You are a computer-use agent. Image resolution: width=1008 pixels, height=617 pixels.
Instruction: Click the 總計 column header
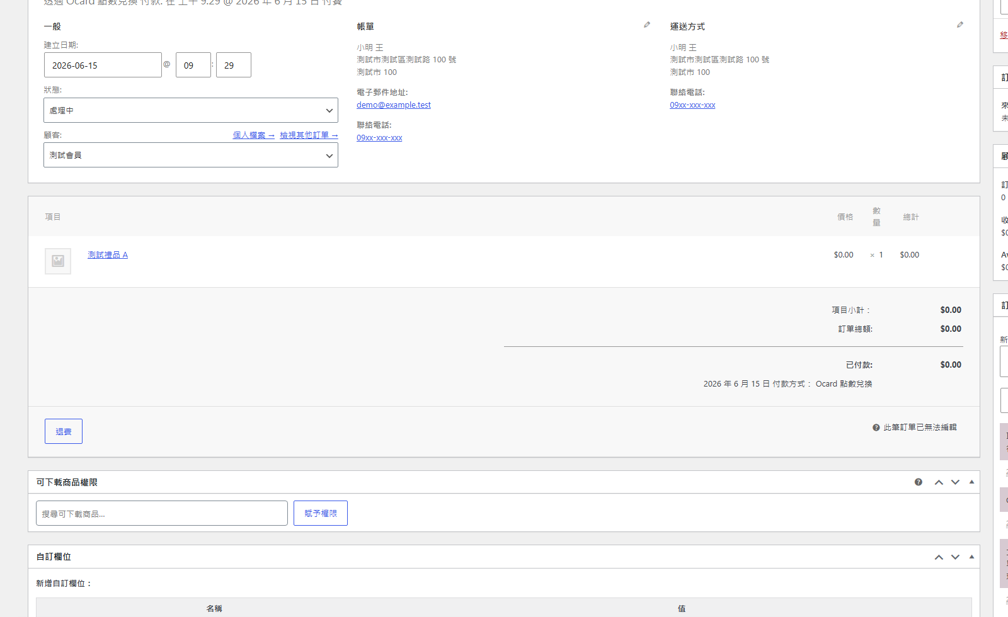click(911, 217)
